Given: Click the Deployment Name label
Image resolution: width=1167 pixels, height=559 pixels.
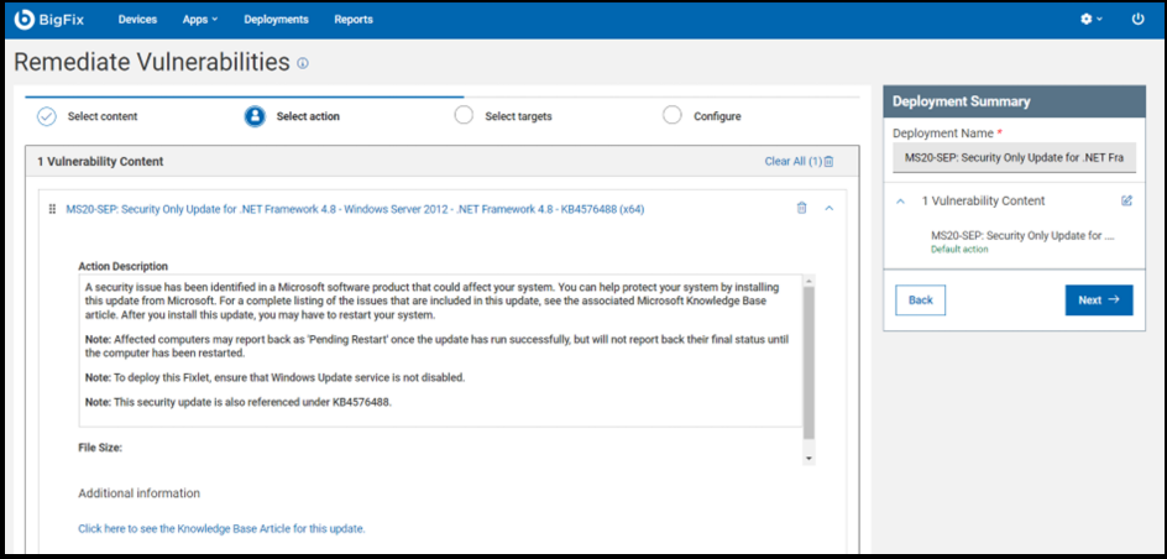Looking at the screenshot, I should pyautogui.click(x=943, y=133).
